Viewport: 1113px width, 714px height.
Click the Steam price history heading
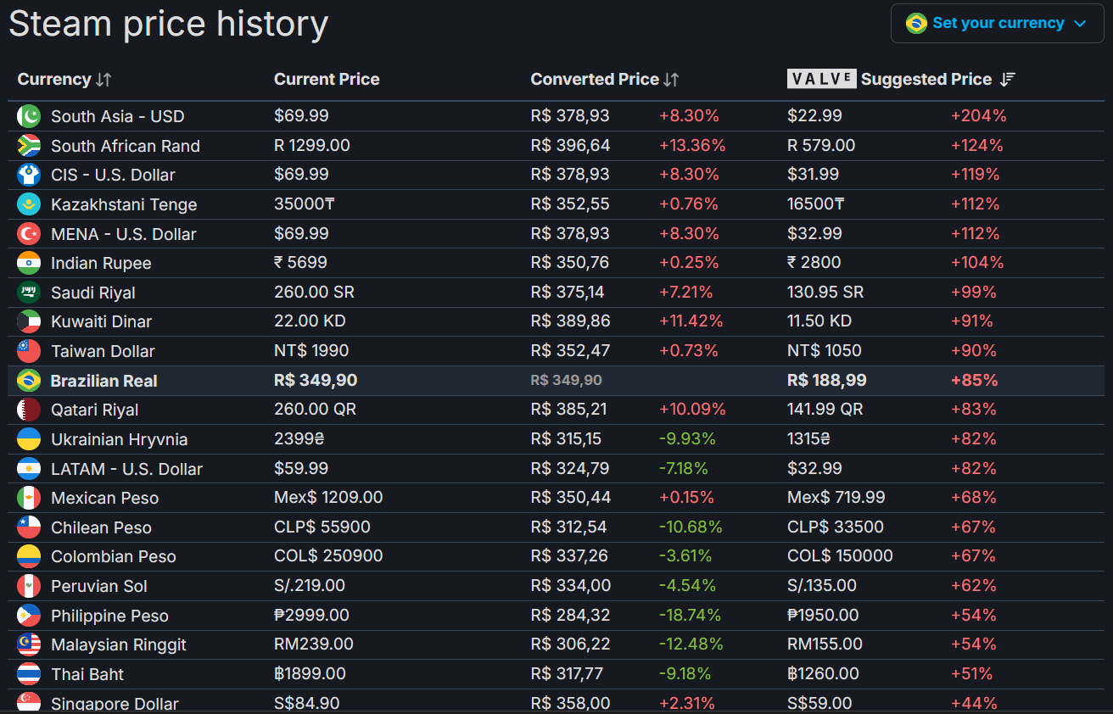[x=168, y=24]
